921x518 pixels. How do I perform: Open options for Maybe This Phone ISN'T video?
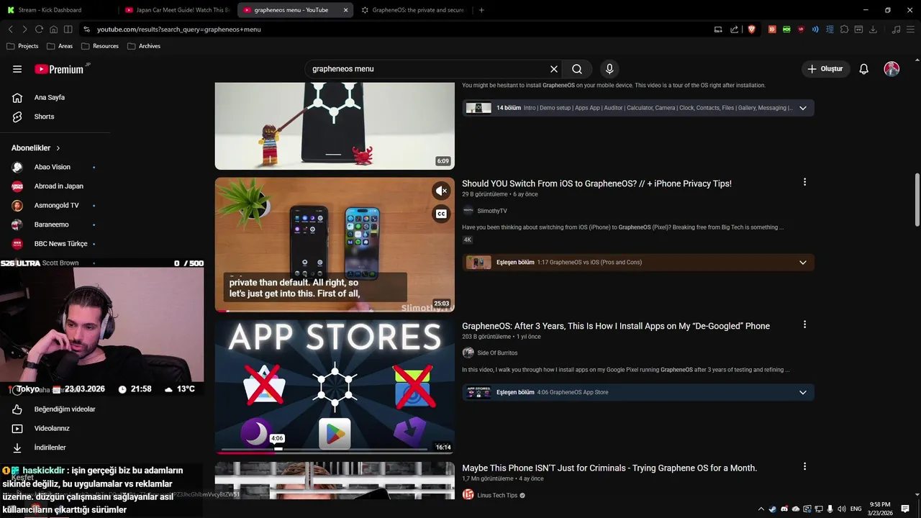[x=804, y=467]
